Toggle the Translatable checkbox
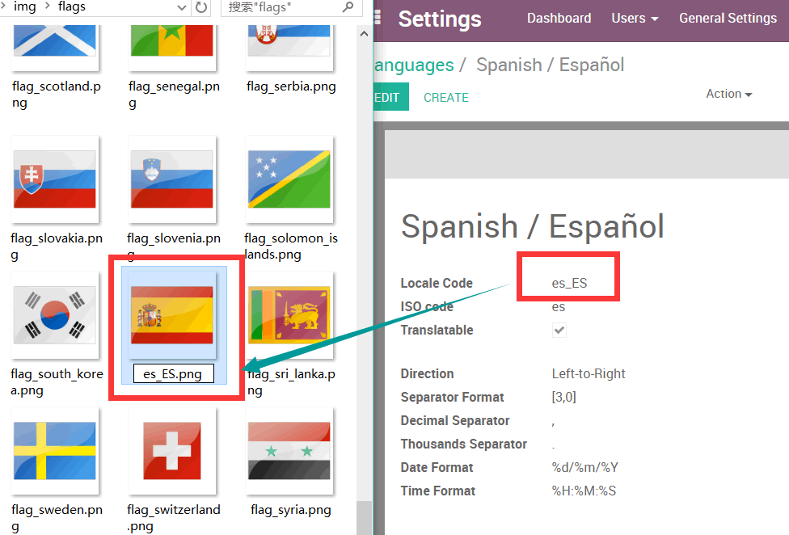Image resolution: width=789 pixels, height=535 pixels. pos(559,330)
